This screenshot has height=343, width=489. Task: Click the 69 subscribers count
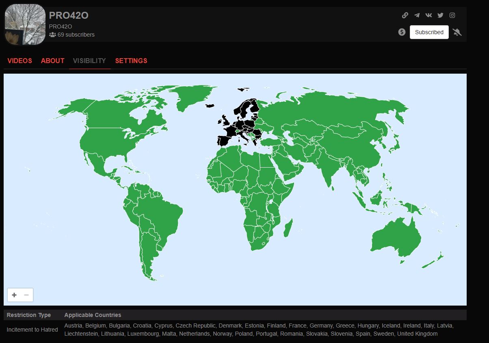click(76, 35)
